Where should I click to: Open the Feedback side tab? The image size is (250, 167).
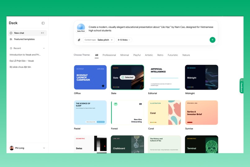[242, 87]
